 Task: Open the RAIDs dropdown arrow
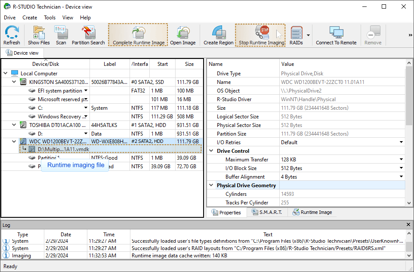308,35
